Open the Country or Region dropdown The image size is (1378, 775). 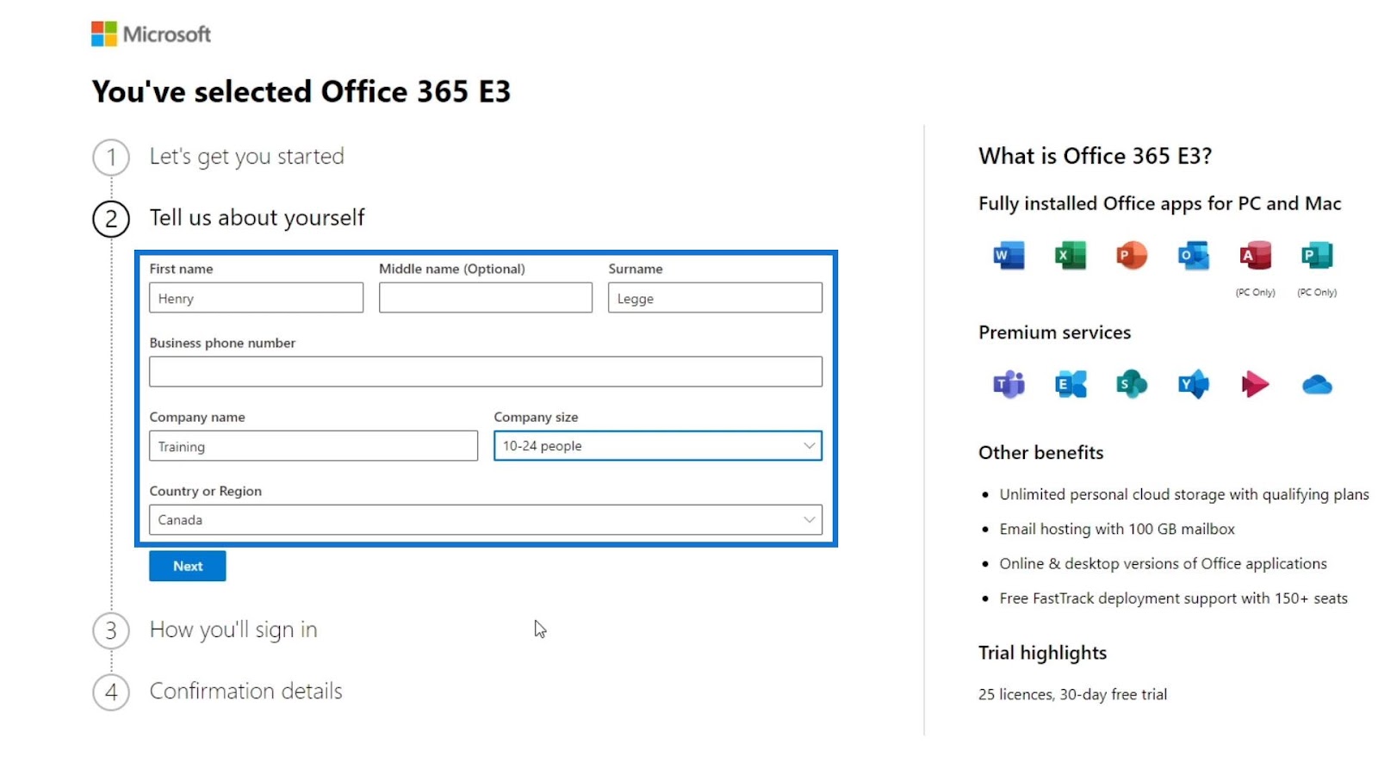[486, 520]
